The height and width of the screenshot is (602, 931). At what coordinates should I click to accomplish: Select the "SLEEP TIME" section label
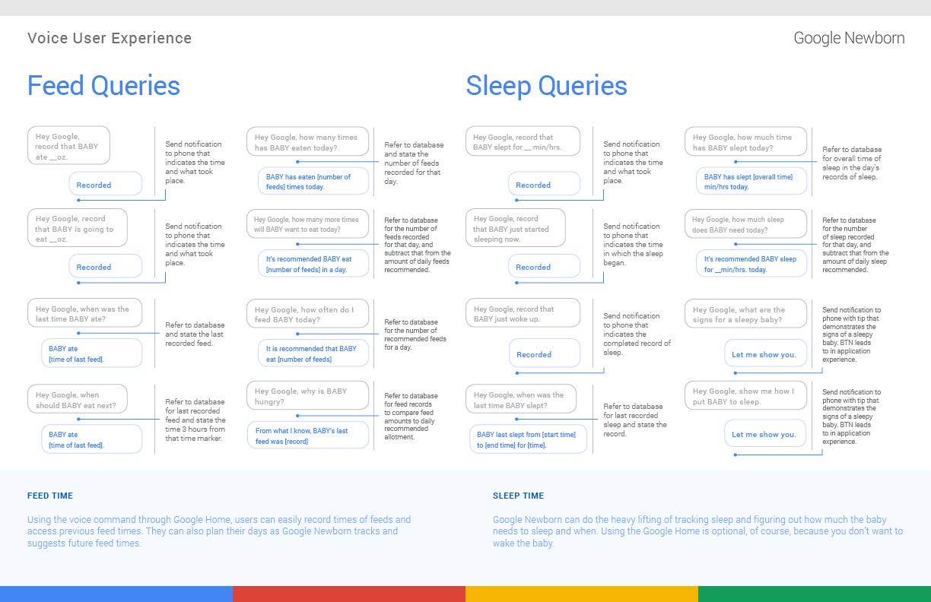click(x=518, y=496)
